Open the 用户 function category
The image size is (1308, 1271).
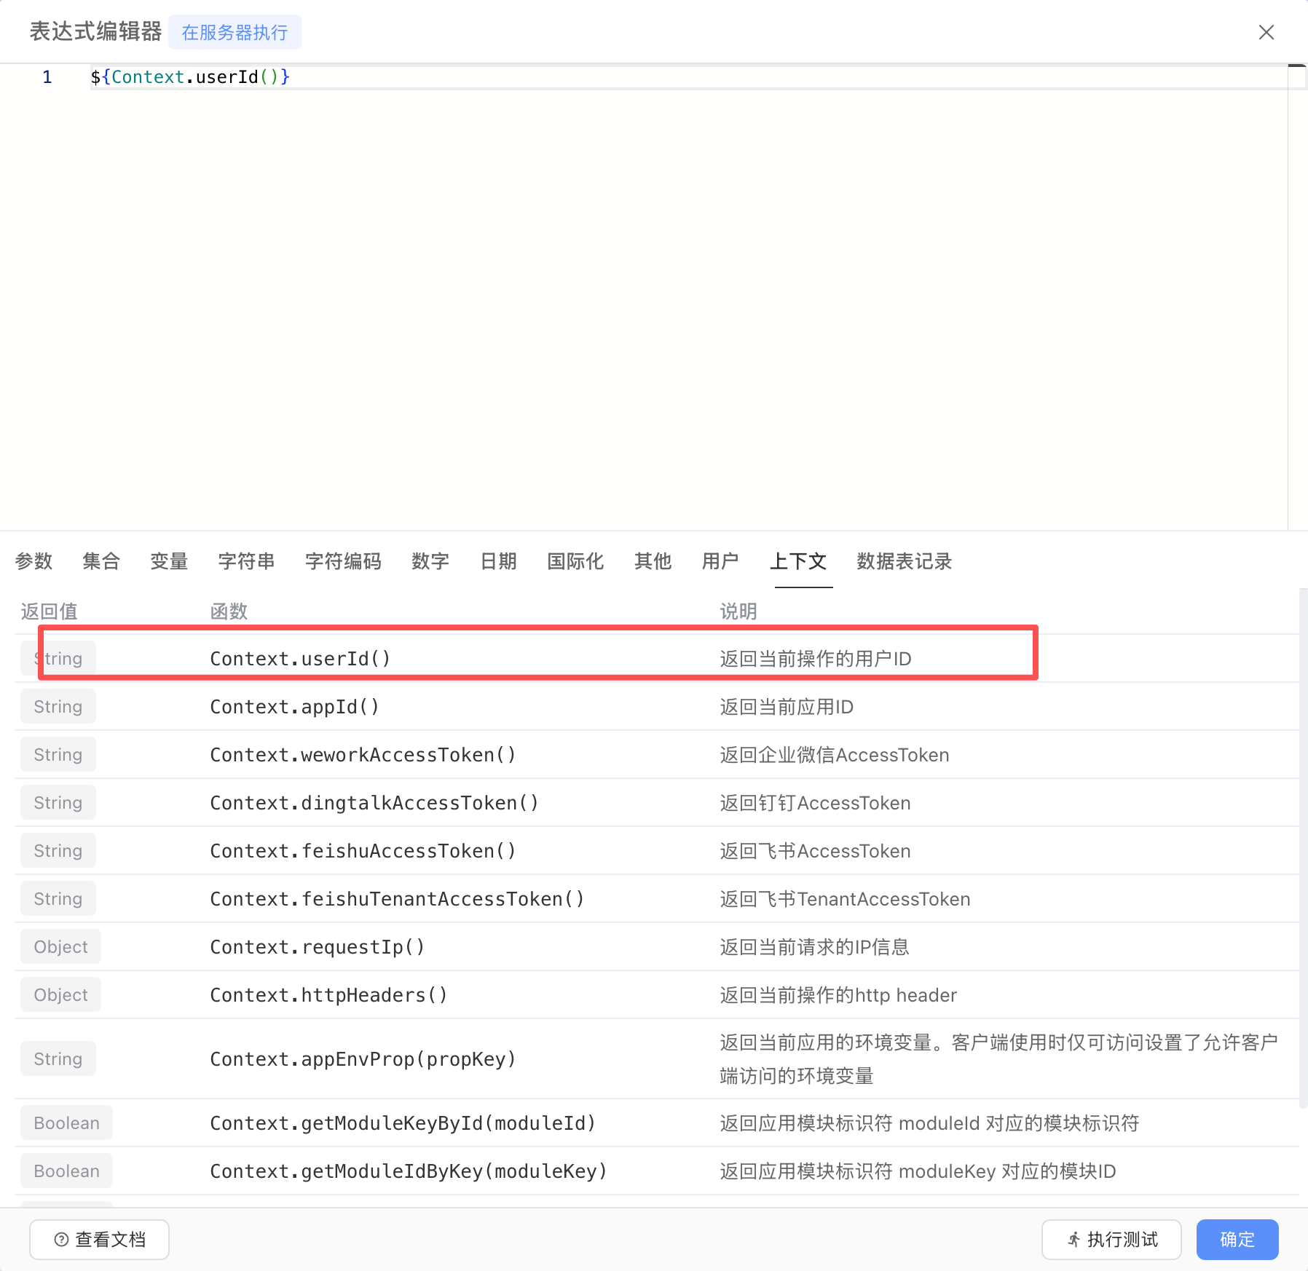(720, 561)
